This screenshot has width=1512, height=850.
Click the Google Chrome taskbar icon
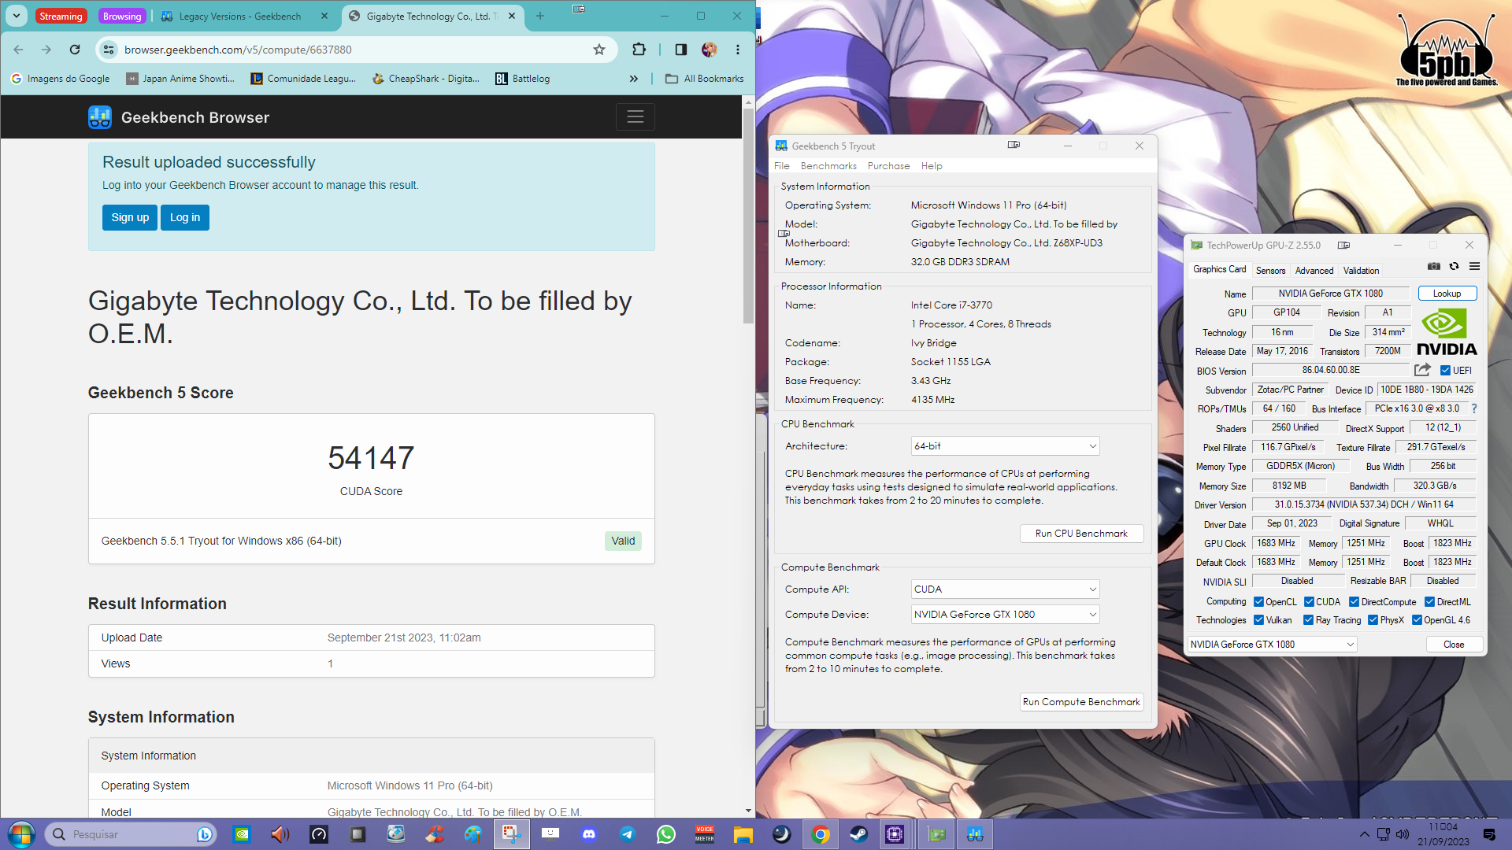[x=820, y=834]
